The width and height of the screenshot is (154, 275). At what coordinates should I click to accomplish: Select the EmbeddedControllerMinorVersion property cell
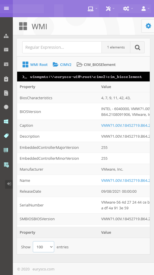click(58, 158)
